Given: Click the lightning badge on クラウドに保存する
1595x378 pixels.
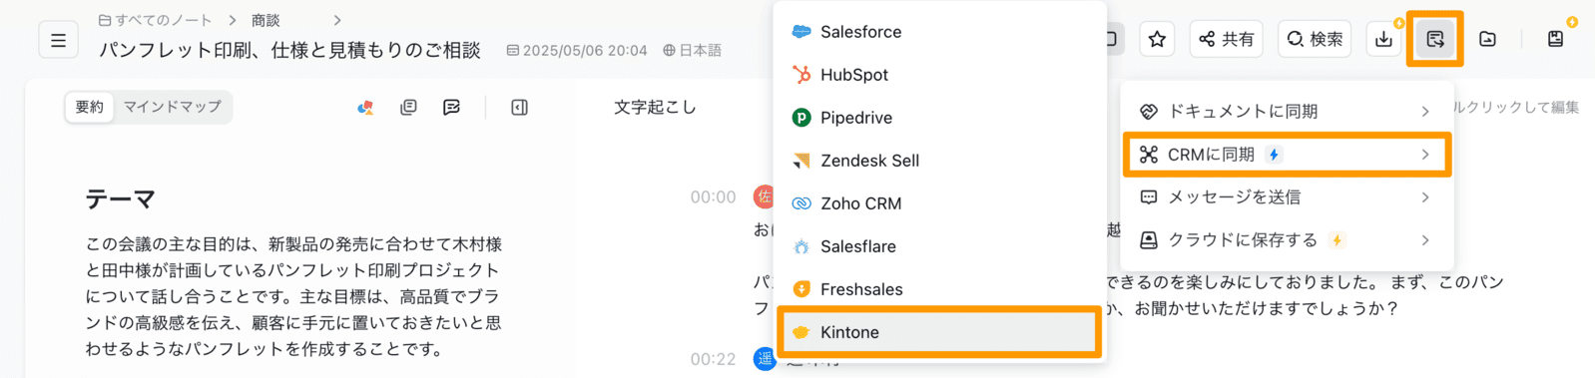Looking at the screenshot, I should pos(1336,240).
